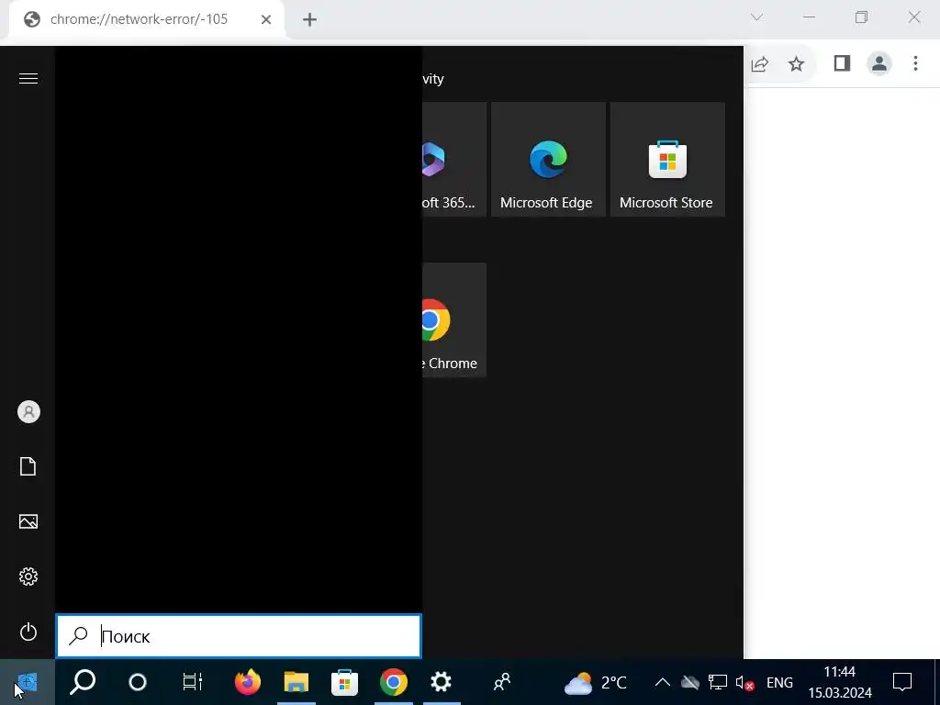
Task: Open Chrome profile avatar button
Action: (879, 63)
